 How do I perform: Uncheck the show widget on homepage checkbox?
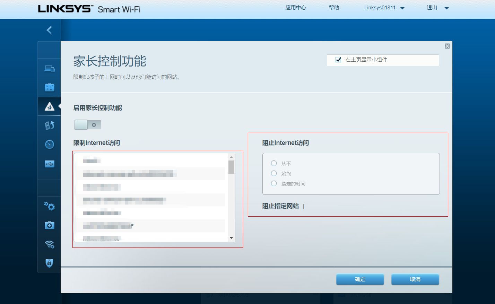(338, 60)
